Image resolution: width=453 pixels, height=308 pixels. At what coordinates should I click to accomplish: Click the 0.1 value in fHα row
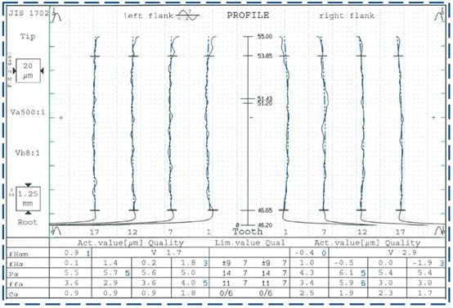71,263
